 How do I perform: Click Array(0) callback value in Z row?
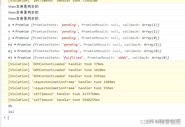(x=150, y=38)
